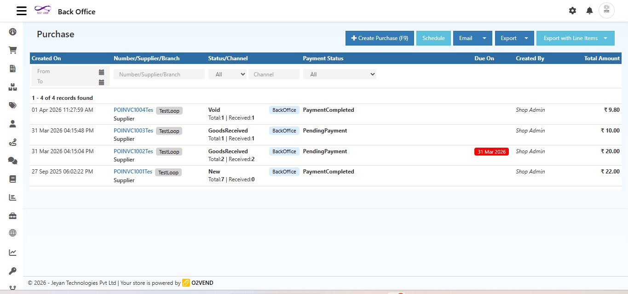This screenshot has width=628, height=294.
Task: Open purchase POINVC1001Tes link
Action: 133,172
